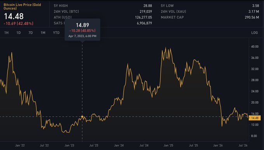Click the ATH (USD) label
This screenshot has height=150, width=264.
pyautogui.click(x=63, y=17)
